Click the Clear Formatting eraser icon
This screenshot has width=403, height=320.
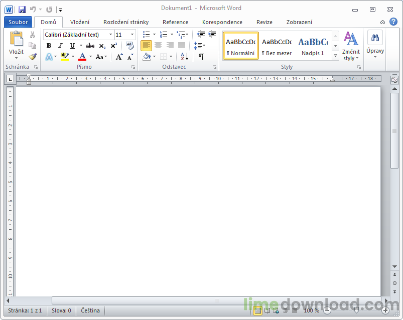pyautogui.click(x=130, y=46)
